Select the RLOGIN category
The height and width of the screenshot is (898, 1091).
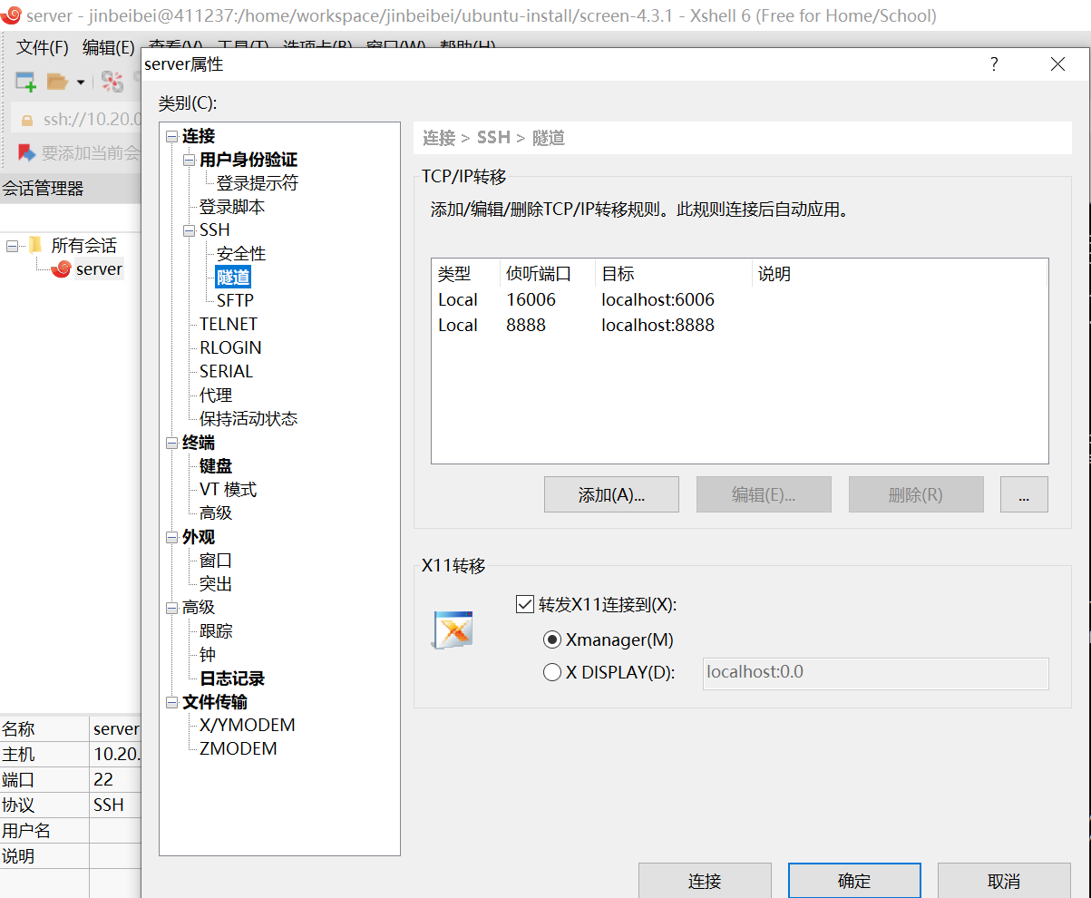click(x=230, y=347)
